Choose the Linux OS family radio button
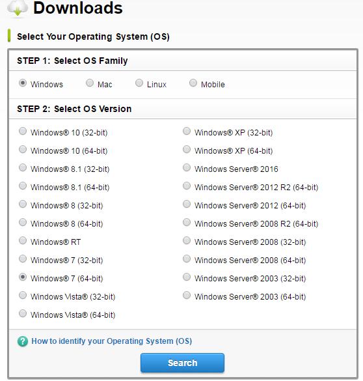 coord(139,83)
